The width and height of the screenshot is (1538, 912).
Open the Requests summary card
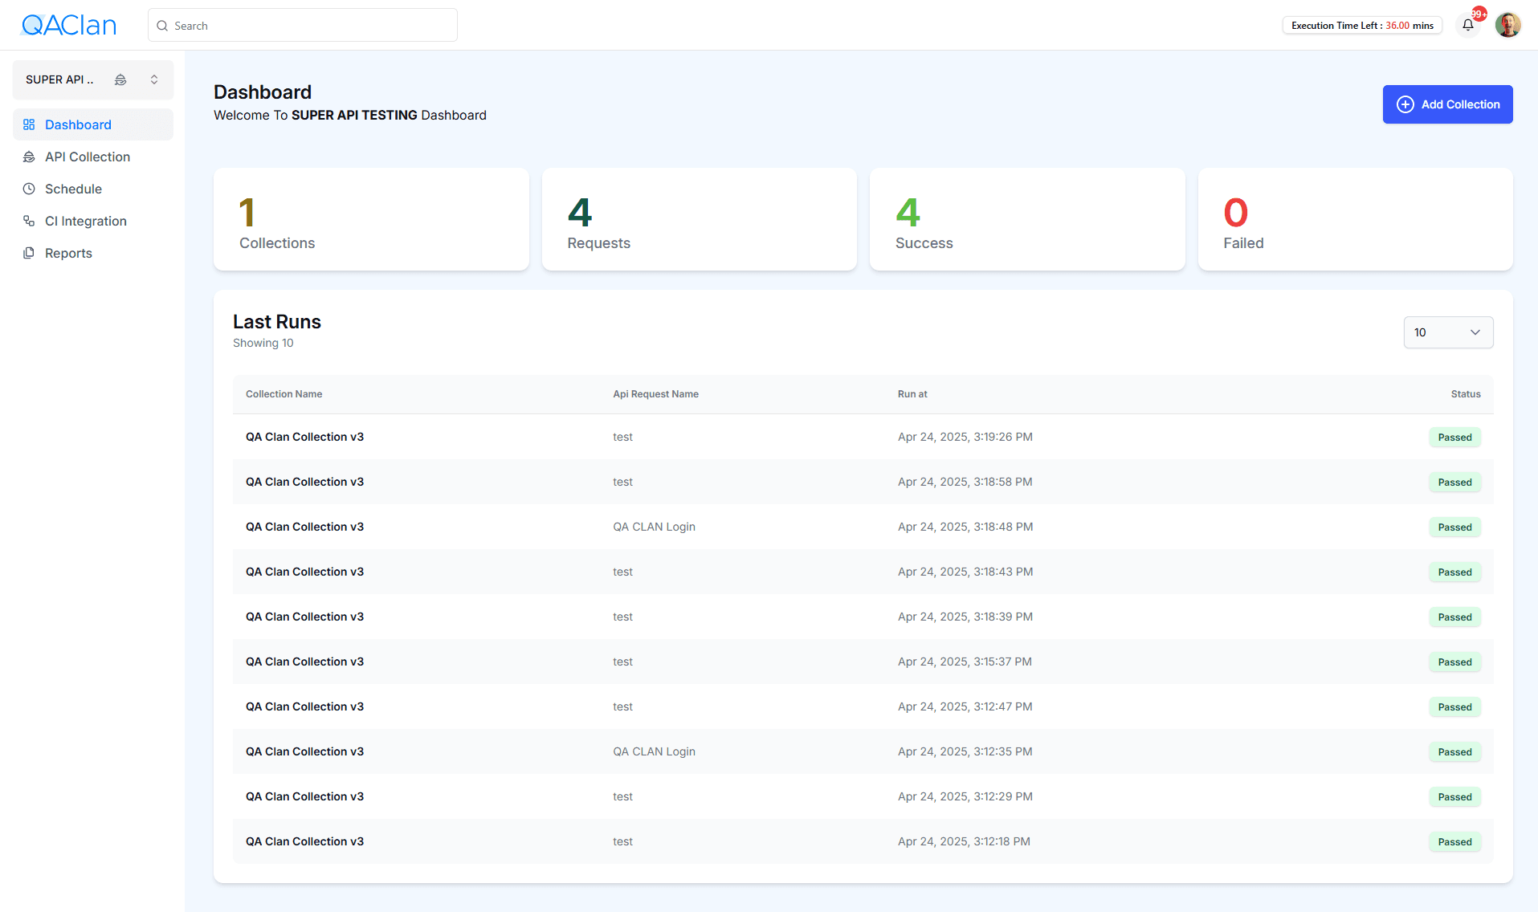coord(699,219)
